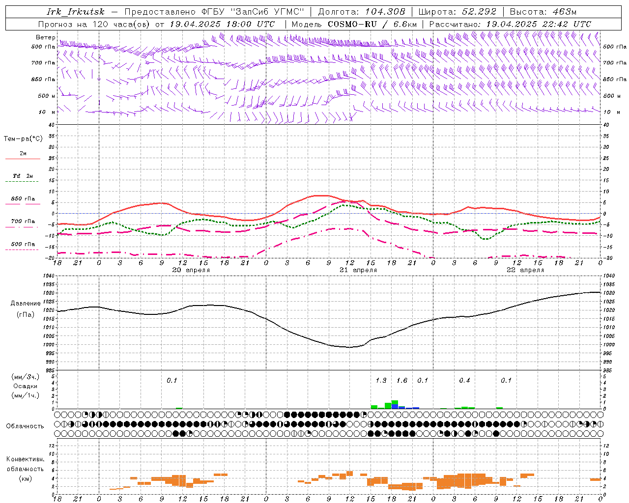This screenshot has width=629, height=503.
Task: Click the "(мм/3ч.)" unit label
Action: (26, 377)
